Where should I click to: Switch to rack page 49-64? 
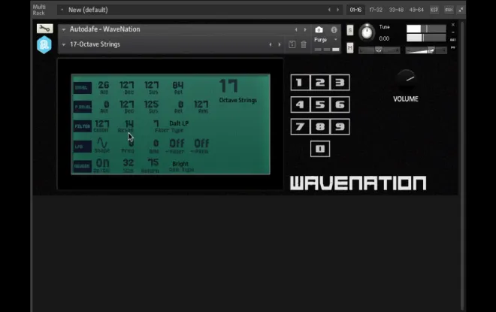[416, 10]
